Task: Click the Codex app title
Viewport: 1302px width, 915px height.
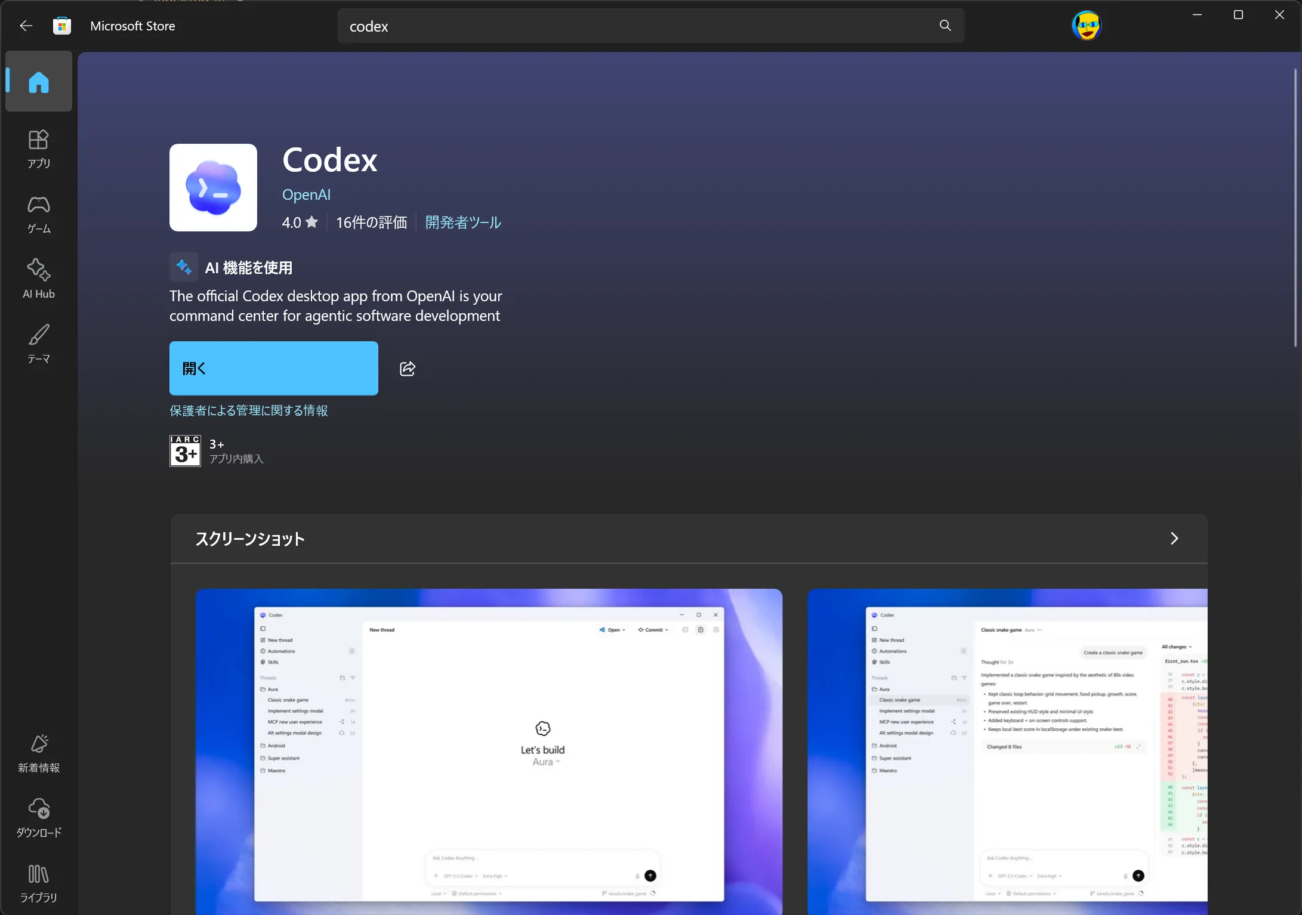Action: (x=330, y=160)
